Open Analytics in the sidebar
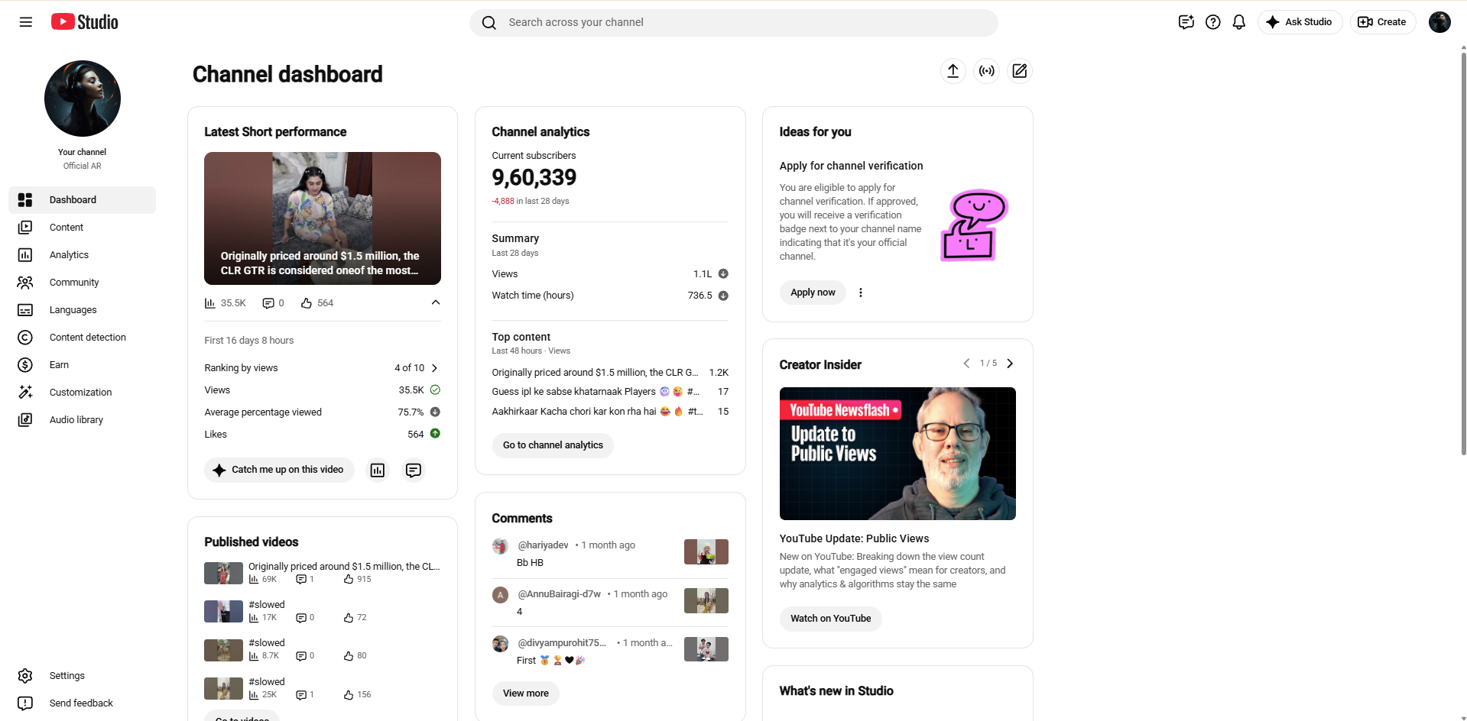Viewport: 1467px width, 721px height. tap(83, 255)
